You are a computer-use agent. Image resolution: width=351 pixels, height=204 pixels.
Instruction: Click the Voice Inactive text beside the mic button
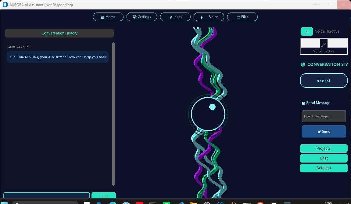click(x=327, y=31)
